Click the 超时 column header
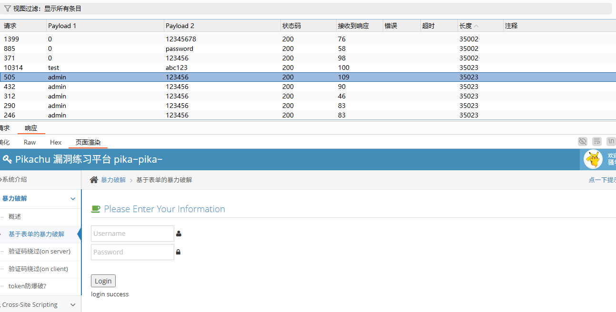This screenshot has height=312, width=616. coord(439,26)
